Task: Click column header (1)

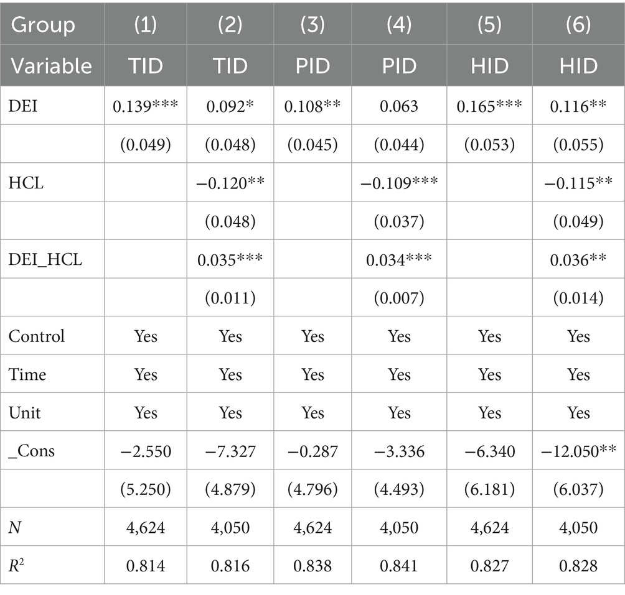Action: [x=145, y=25]
